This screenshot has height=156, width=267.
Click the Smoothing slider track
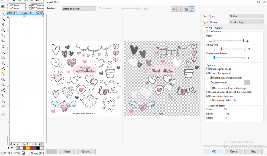(x=229, y=49)
